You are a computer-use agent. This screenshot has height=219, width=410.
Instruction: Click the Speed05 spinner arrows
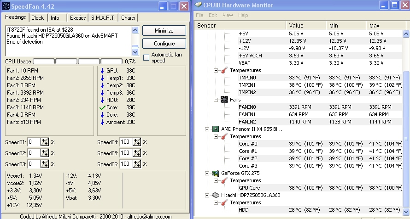[x=137, y=153]
